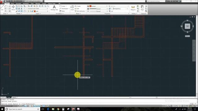Switch to the View ribbon tab
This screenshot has width=198, height=111.
(32, 3)
